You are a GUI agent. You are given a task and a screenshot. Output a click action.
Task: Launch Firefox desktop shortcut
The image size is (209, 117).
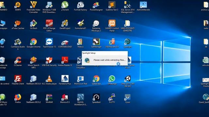tap(18, 97)
